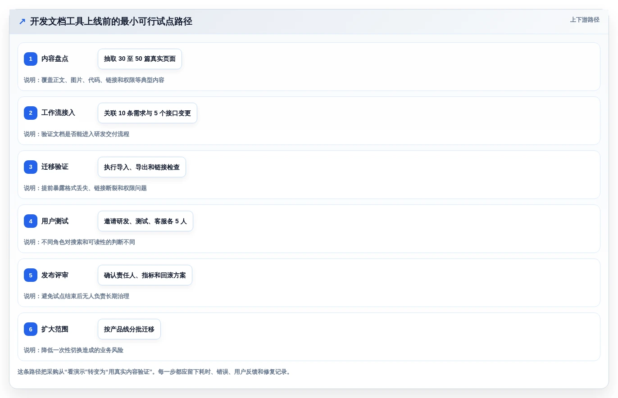The image size is (618, 398).
Task: Click the heading 开发文档工具上线前的最小可行试点路径
Action: tap(111, 21)
